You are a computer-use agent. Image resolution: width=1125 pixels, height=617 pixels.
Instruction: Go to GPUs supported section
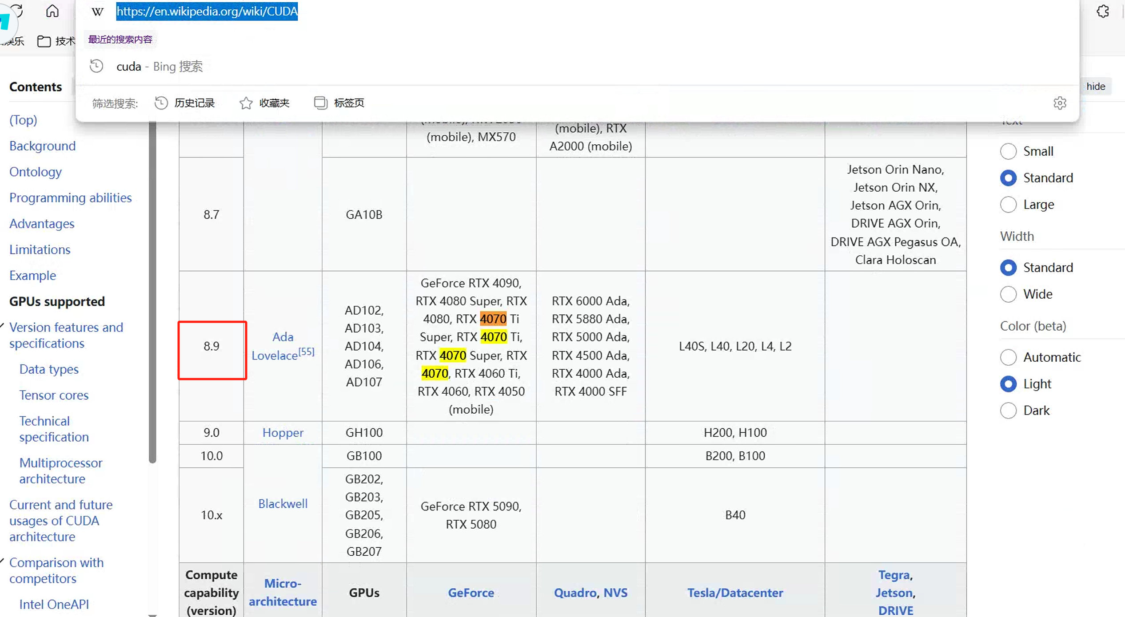[x=57, y=301]
